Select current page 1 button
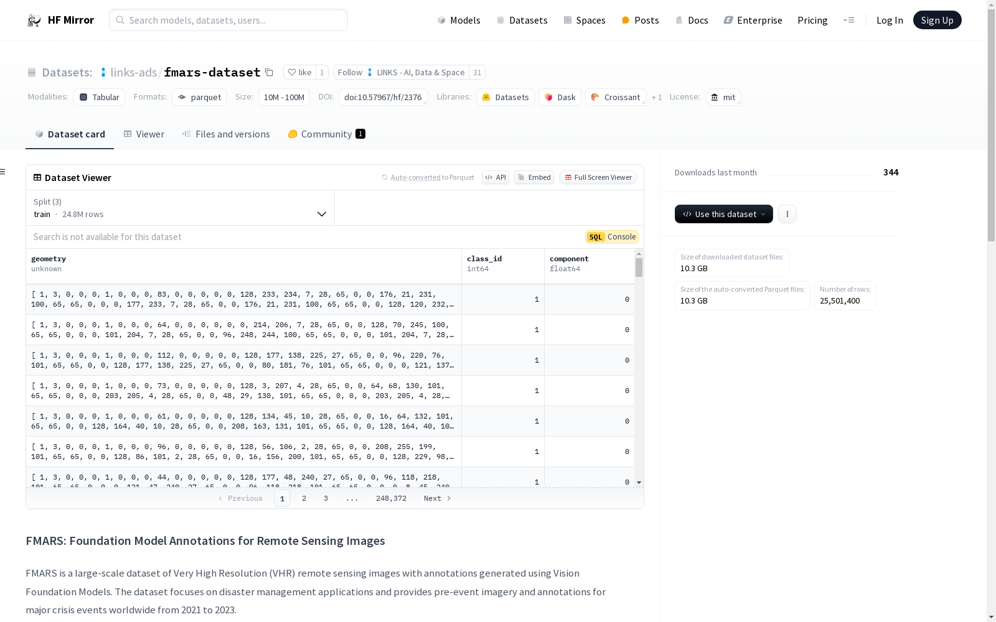The height and width of the screenshot is (622, 996). pyautogui.click(x=282, y=498)
